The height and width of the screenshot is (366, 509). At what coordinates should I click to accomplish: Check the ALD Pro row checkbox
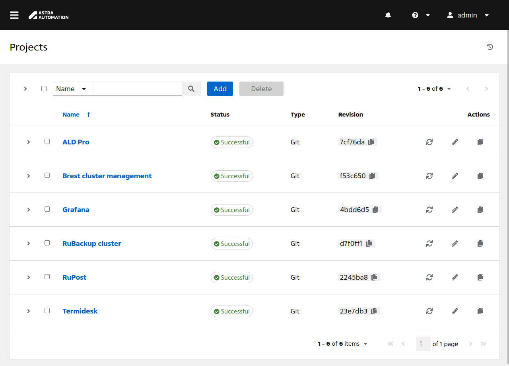(x=47, y=142)
